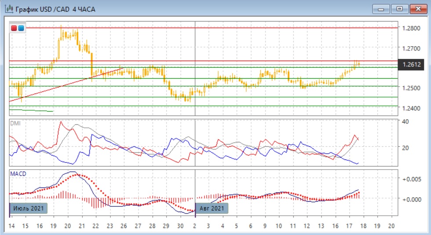
Task: Click the 40 value on DMI scale
Action: [405, 122]
